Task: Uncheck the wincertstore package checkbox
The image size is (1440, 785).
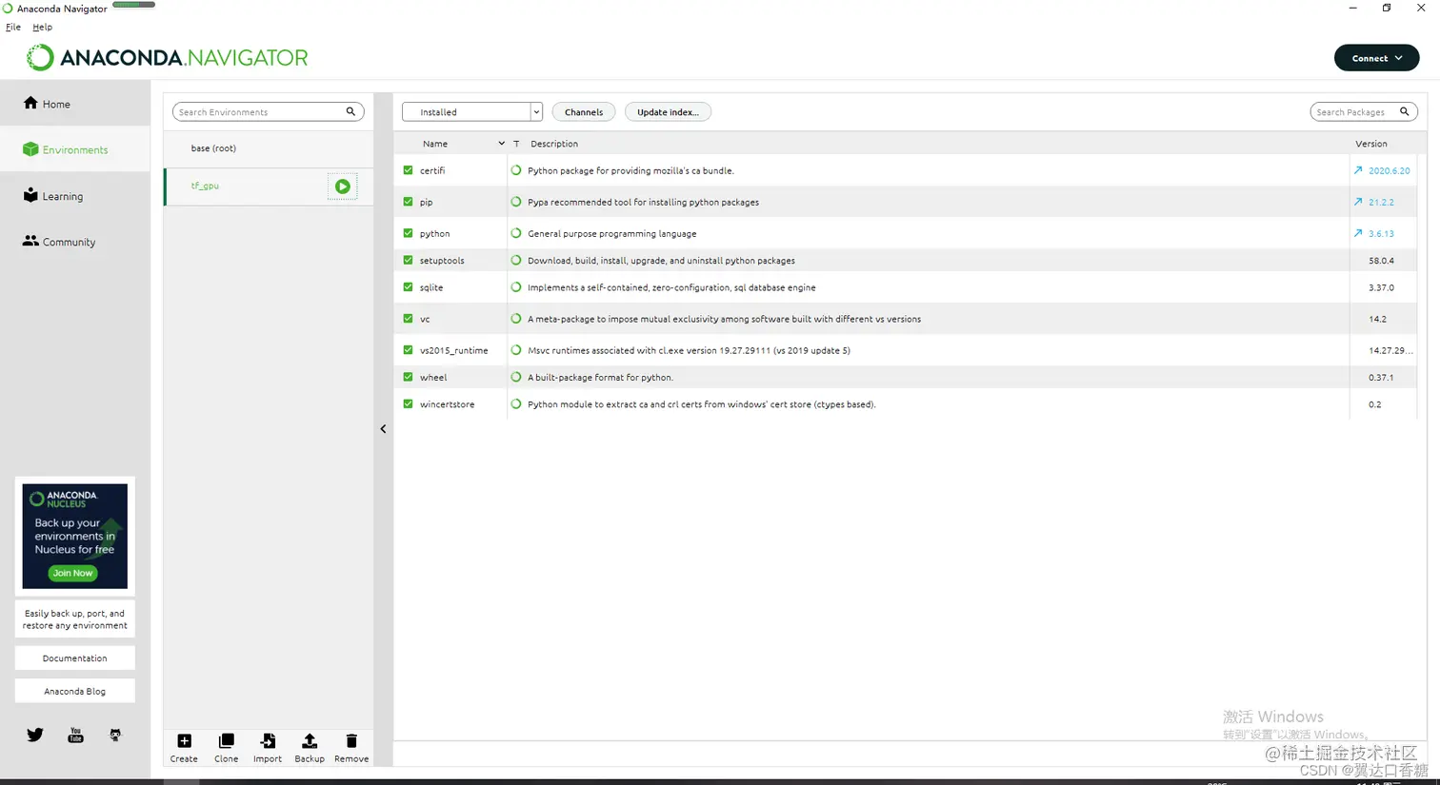Action: [x=409, y=403]
